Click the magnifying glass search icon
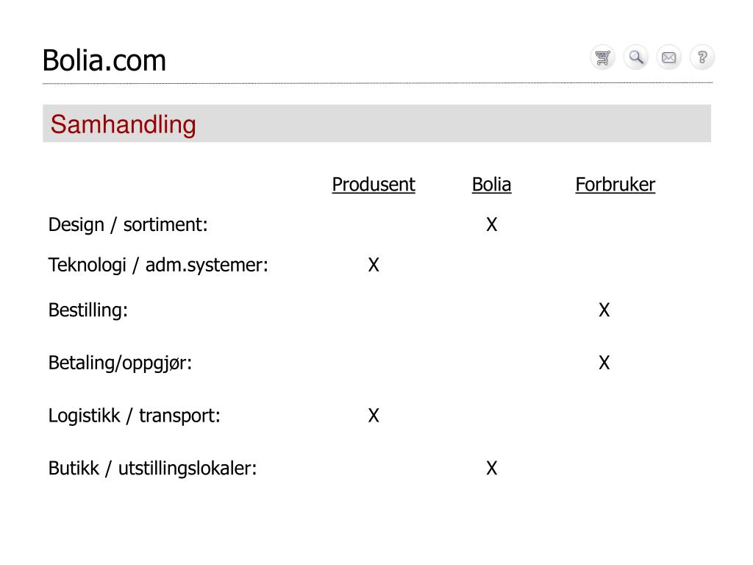753x565 pixels. tap(636, 57)
